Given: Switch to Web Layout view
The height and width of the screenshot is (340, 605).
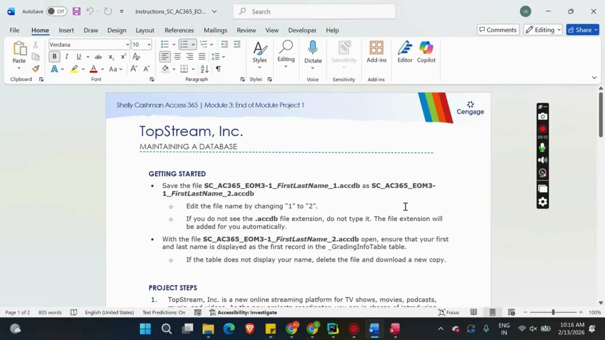Looking at the screenshot, I should [x=511, y=313].
